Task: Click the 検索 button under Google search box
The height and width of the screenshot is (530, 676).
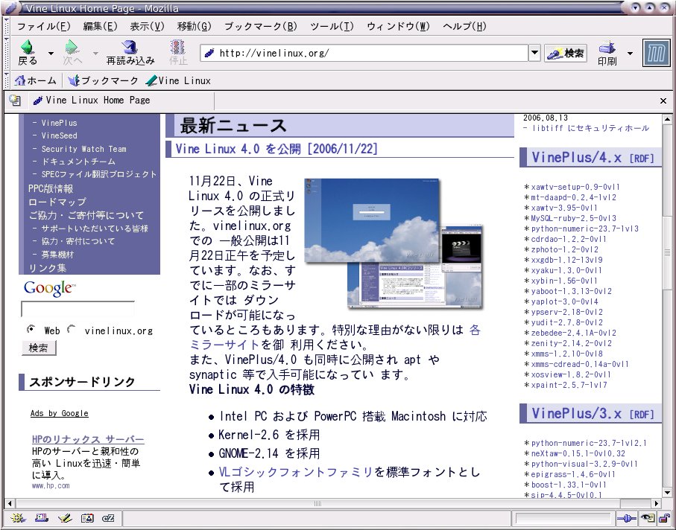Action: (39, 348)
